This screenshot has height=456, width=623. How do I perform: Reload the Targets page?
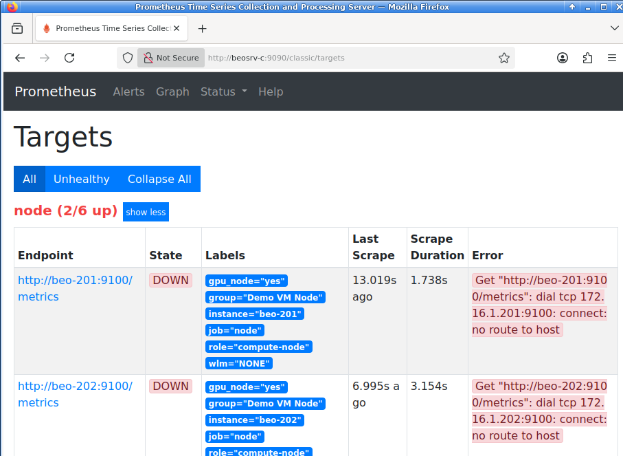[69, 58]
